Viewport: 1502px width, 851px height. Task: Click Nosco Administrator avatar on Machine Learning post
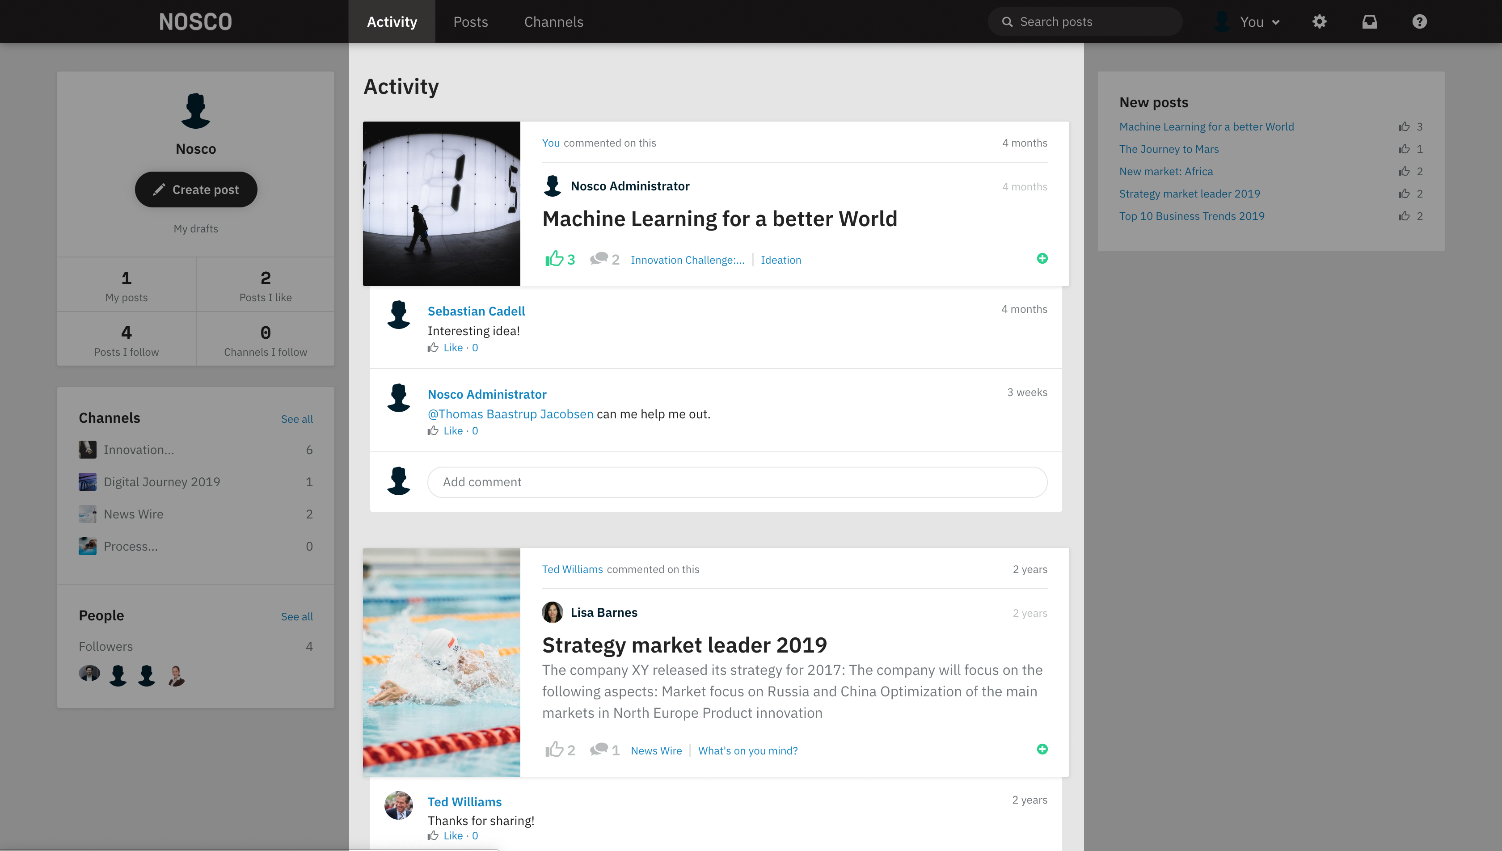(x=552, y=186)
